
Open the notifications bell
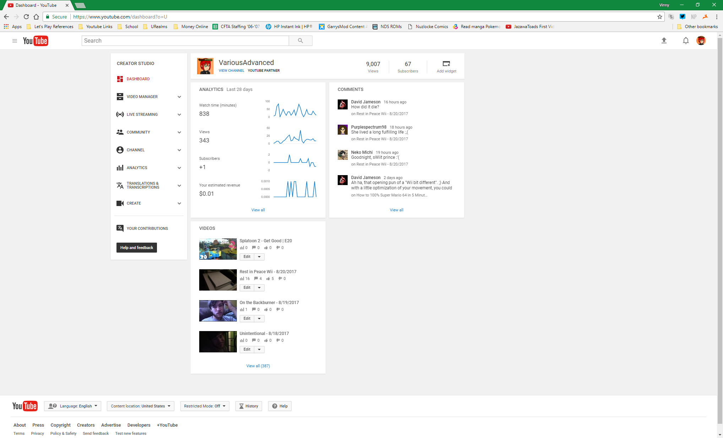point(686,41)
